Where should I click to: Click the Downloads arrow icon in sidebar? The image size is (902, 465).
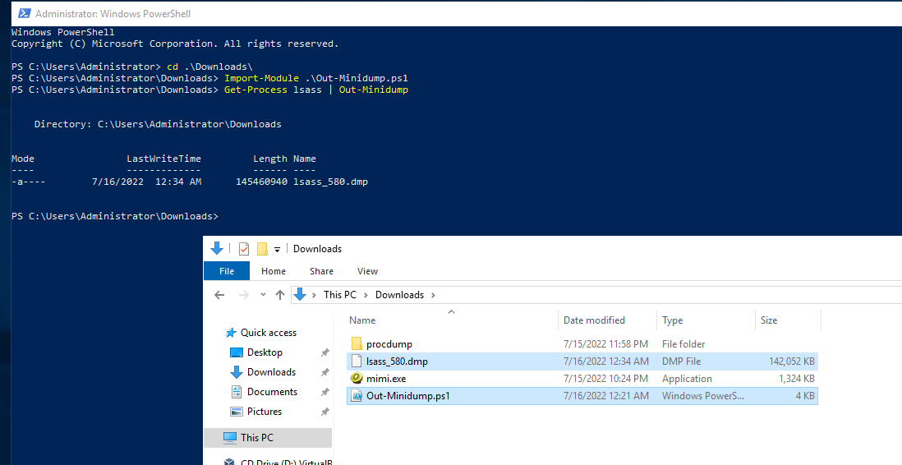coord(237,372)
